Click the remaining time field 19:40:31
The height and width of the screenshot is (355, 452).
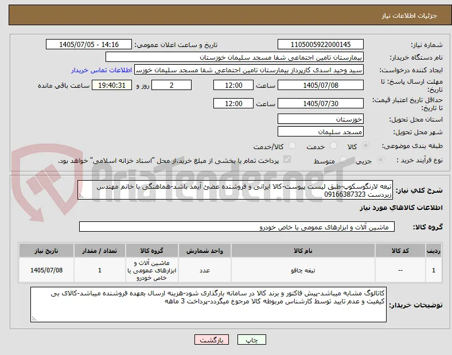point(112,85)
